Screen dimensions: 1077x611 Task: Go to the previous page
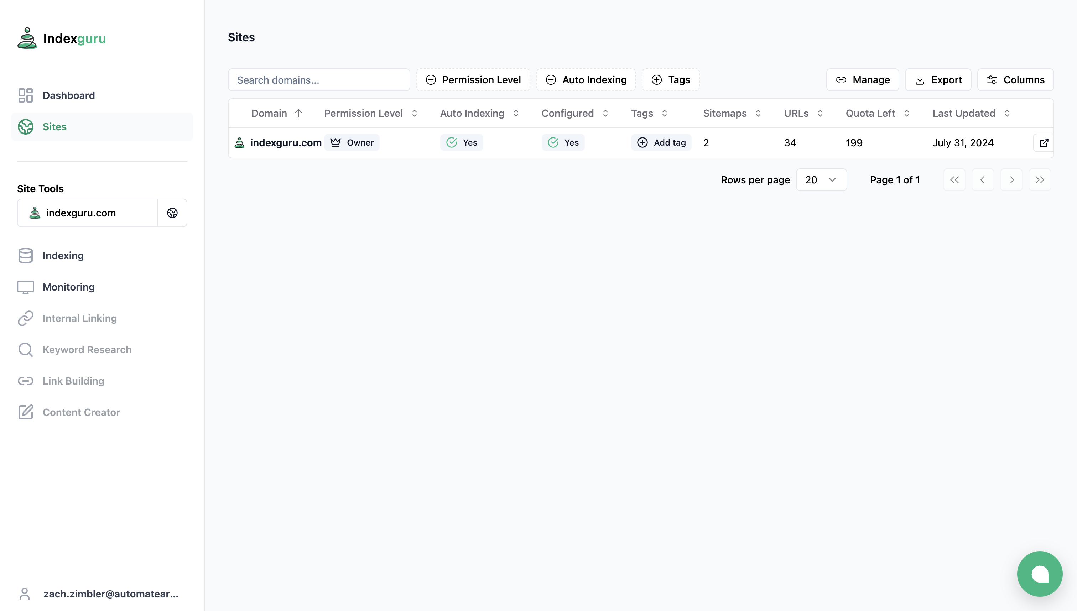(983, 180)
